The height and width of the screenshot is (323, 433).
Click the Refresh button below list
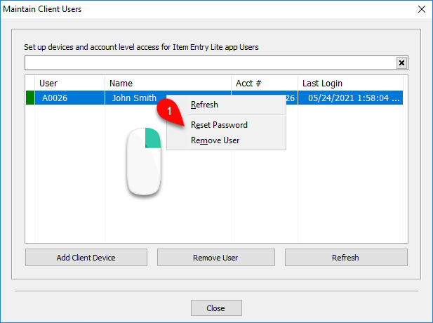pos(346,258)
